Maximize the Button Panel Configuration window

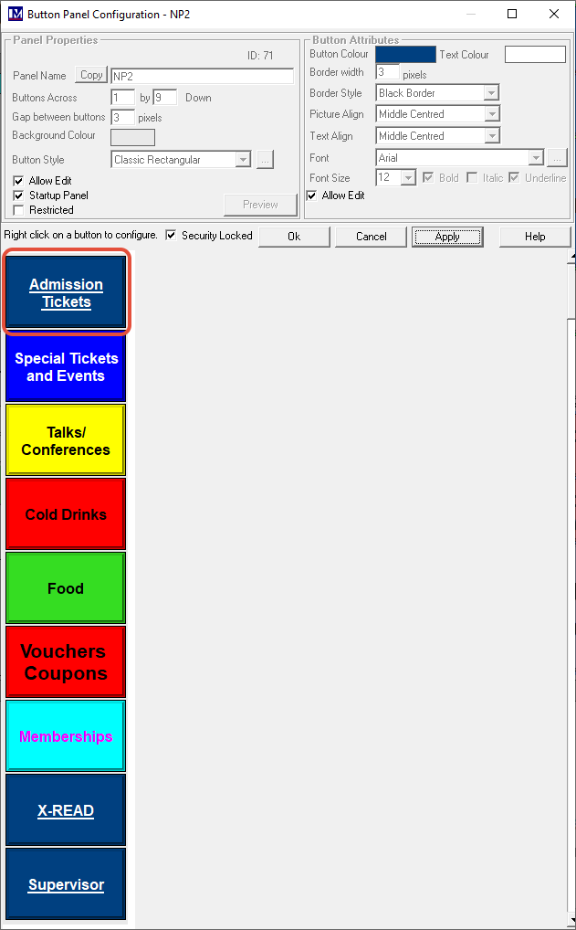(x=512, y=14)
